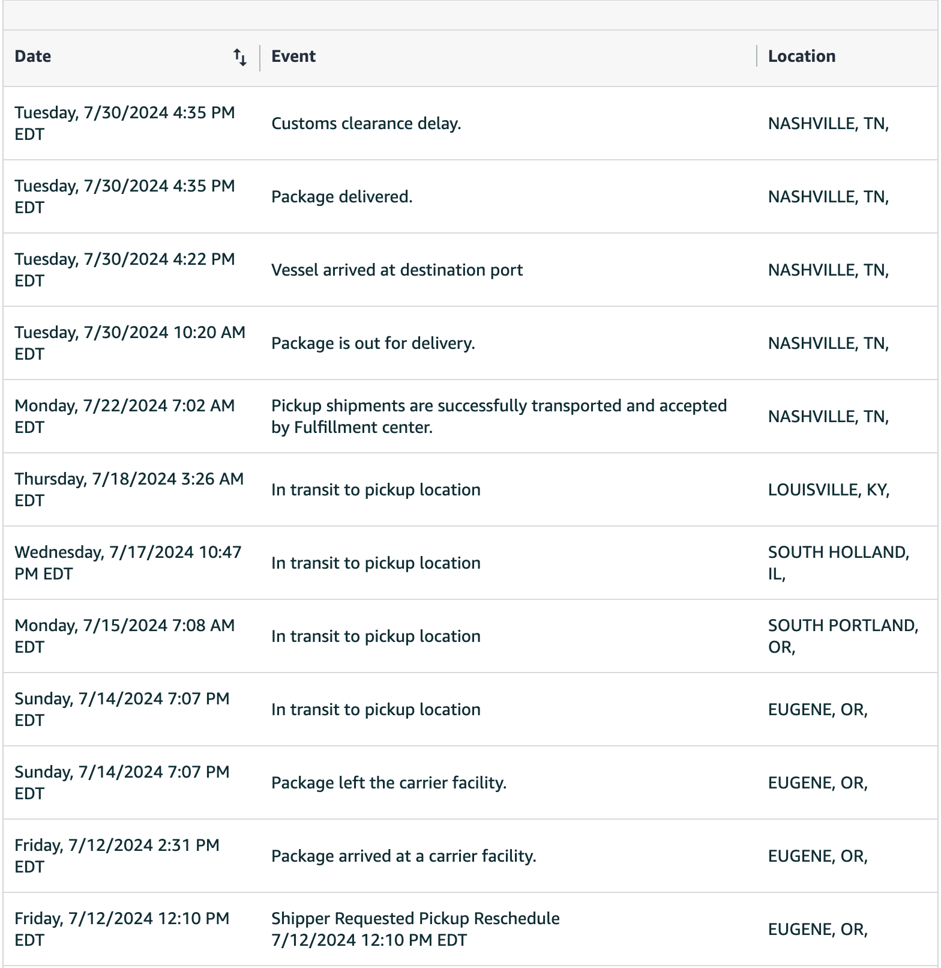Click Vessel arrived at destination port
Screen dimensions: 941x968
[397, 270]
